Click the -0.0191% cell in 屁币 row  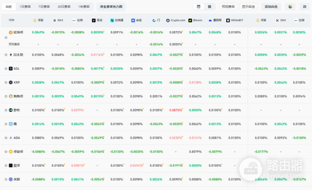(176, 166)
